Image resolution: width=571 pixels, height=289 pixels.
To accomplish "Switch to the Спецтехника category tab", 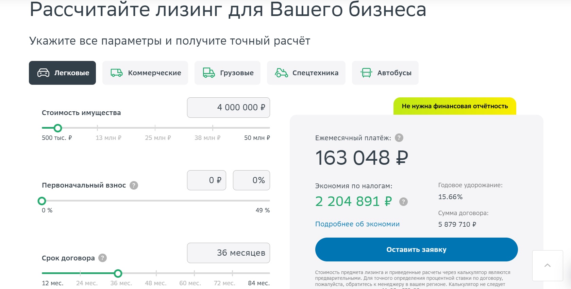I will pyautogui.click(x=306, y=73).
